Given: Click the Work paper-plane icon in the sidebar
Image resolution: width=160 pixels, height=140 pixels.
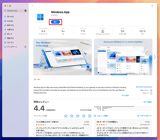Looking at the screenshot, I should (x=5, y=29).
